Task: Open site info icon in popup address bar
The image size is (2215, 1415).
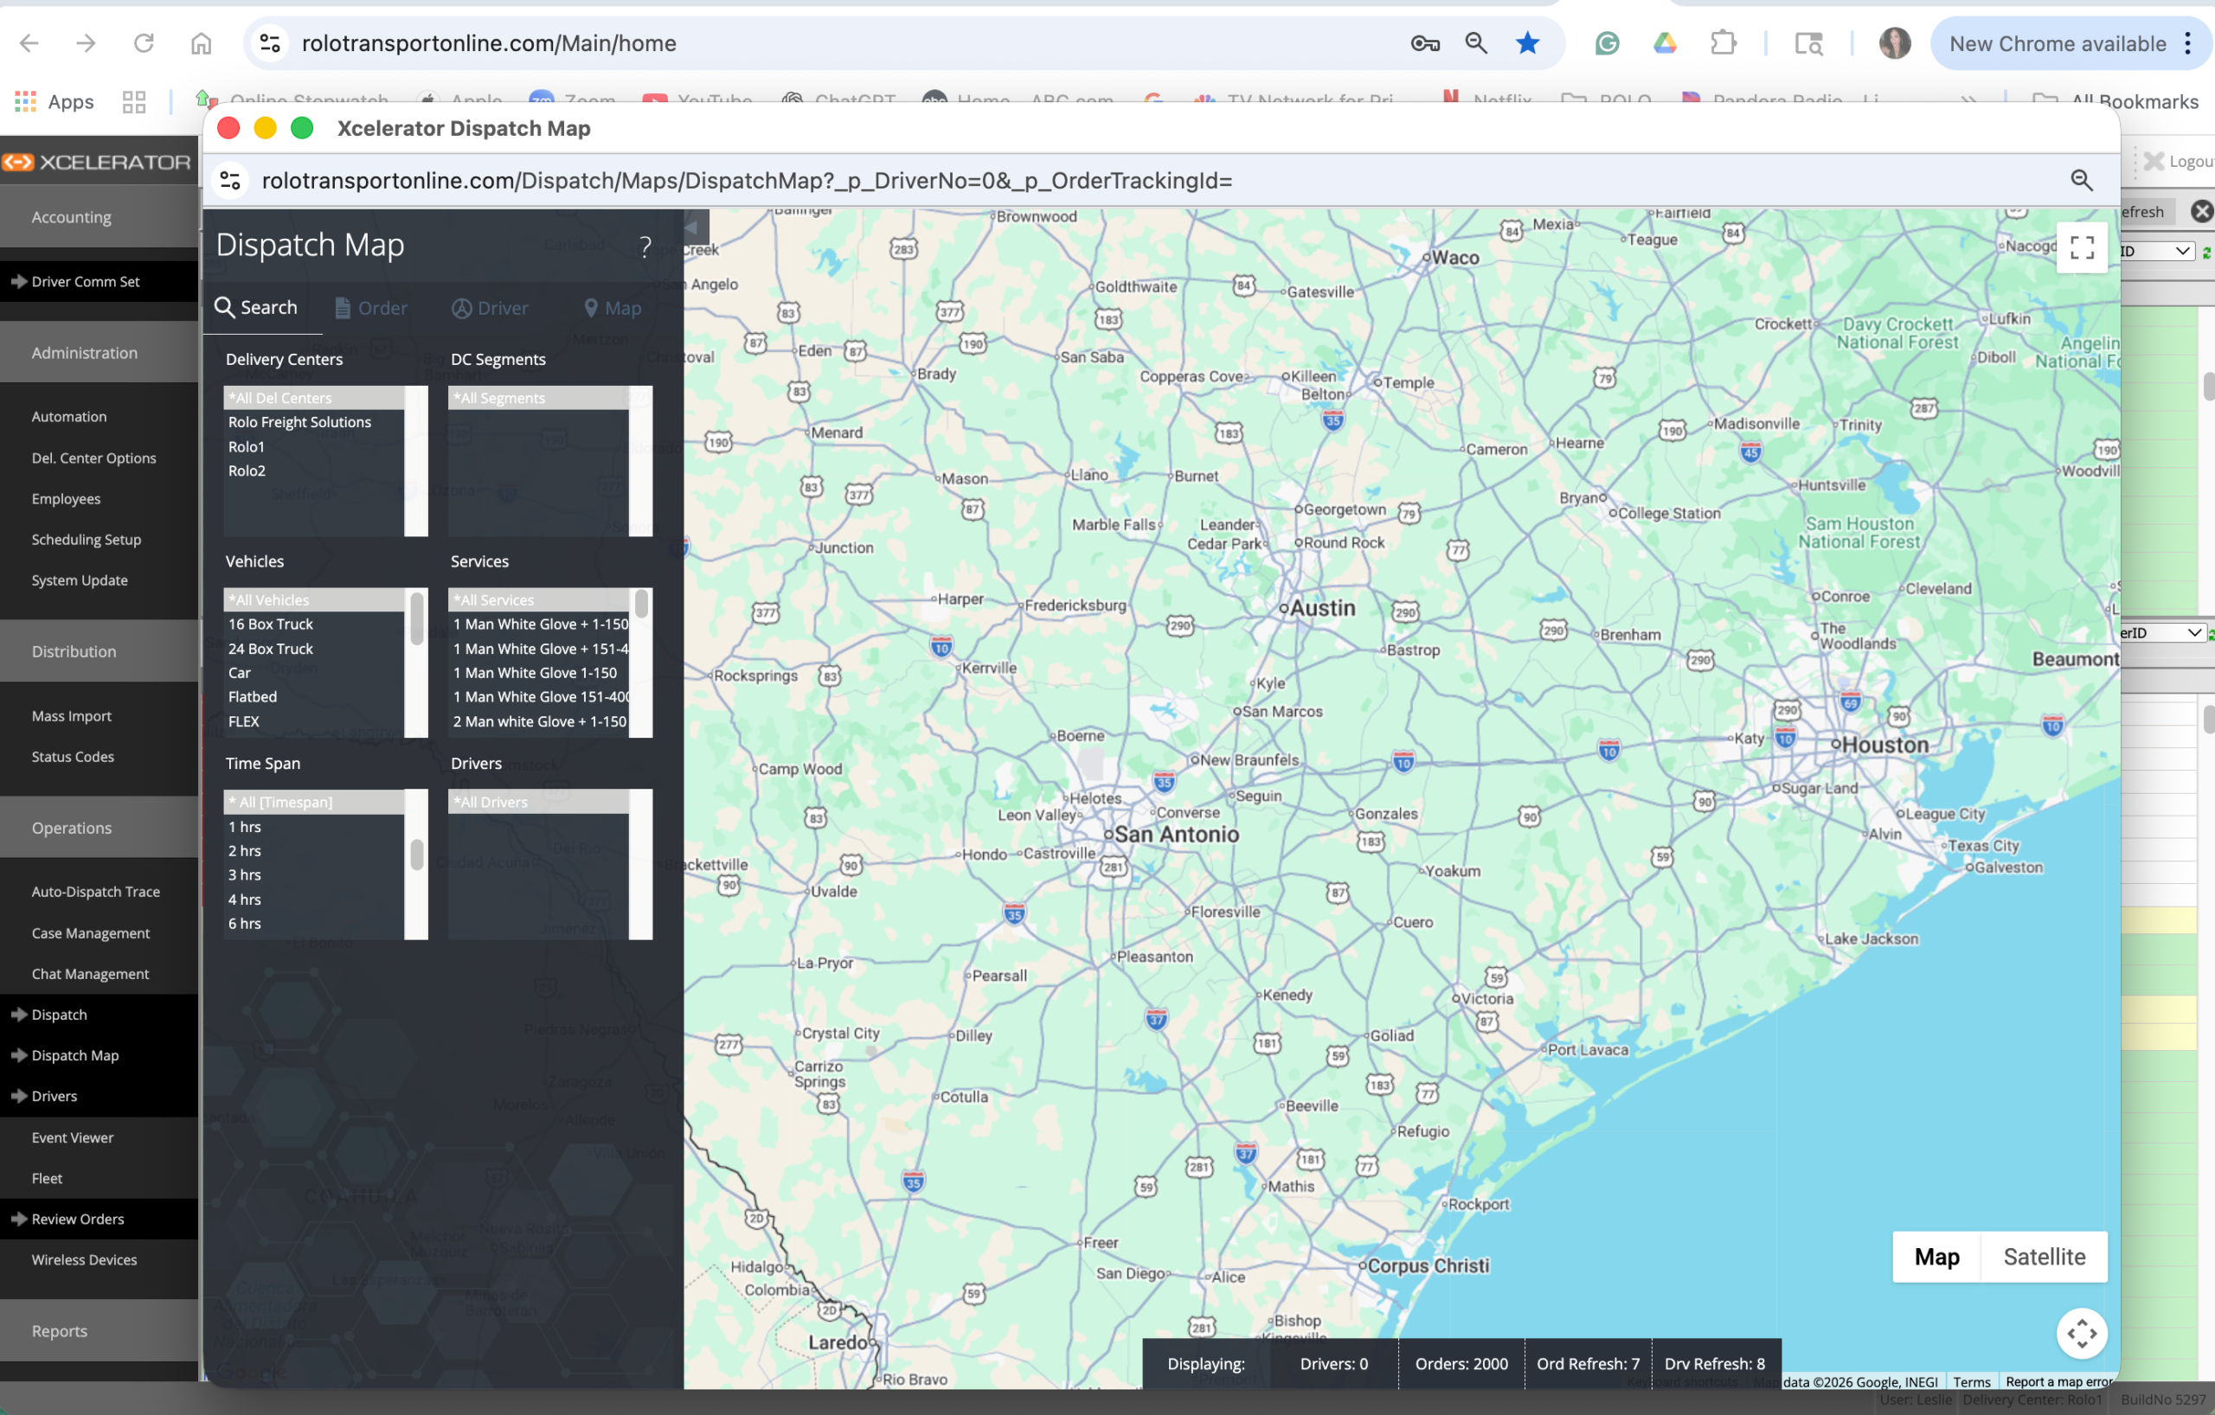Action: [x=230, y=180]
